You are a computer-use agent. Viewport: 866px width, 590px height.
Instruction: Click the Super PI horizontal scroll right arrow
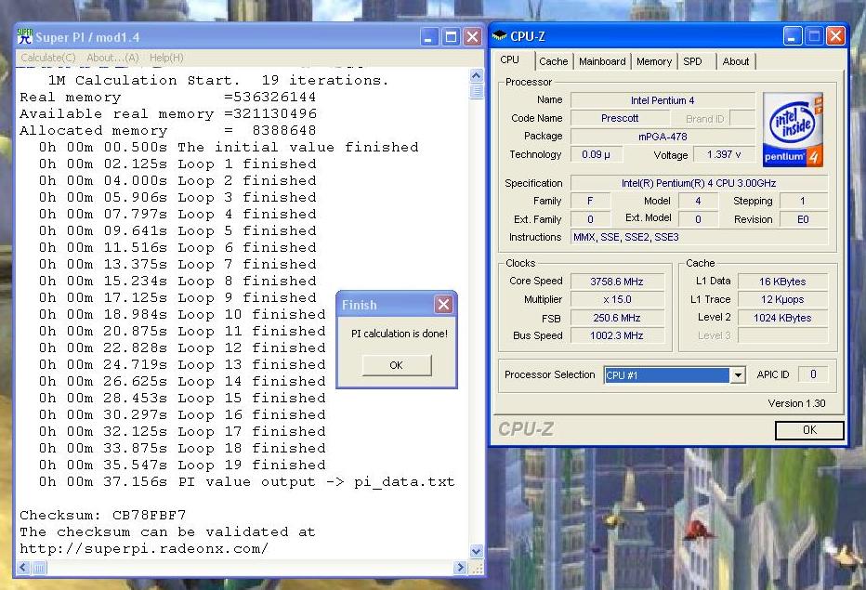pyautogui.click(x=460, y=568)
